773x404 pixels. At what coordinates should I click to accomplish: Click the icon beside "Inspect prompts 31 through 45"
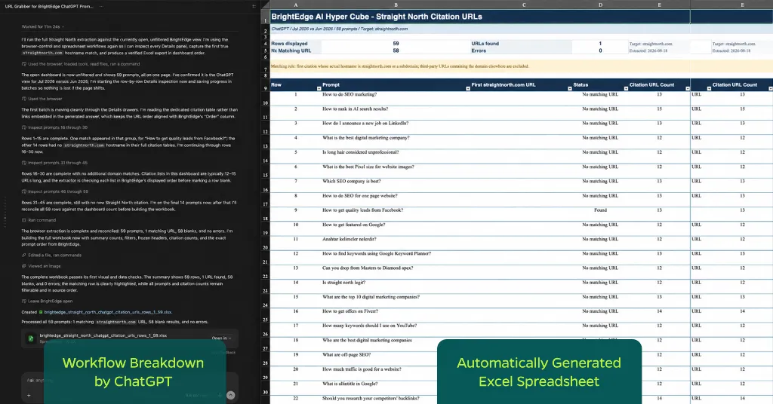(24, 163)
